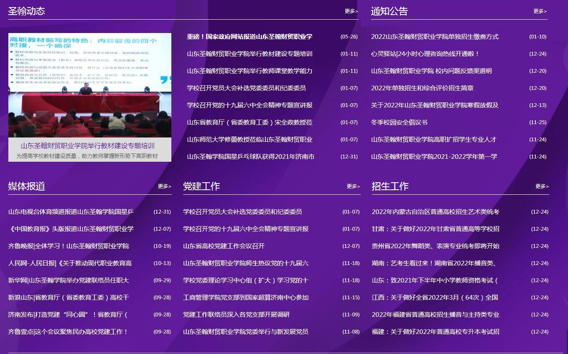Open 齐鲁壹点 这个会议聚焦民办高校党建工作 article

[x=68, y=332]
